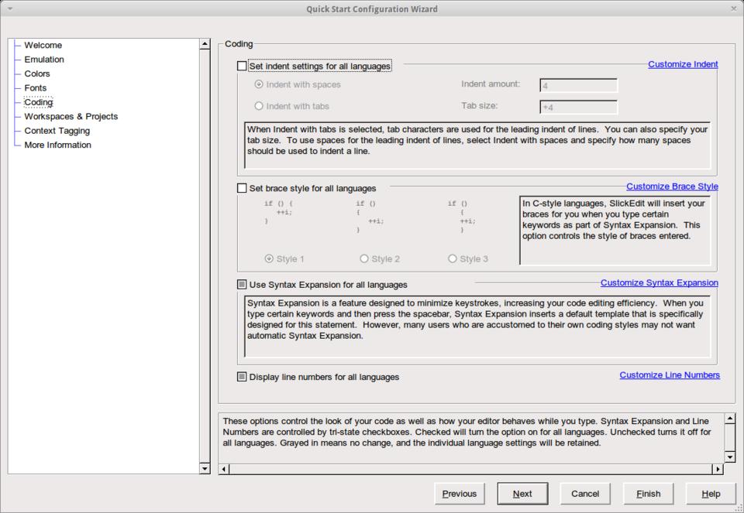Select Indent with tabs radio option
Image resolution: width=744 pixels, height=513 pixels.
pyautogui.click(x=259, y=106)
